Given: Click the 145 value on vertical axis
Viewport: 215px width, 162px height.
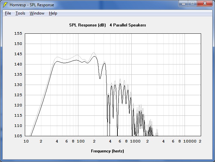Looking at the screenshot, I should pos(18,54).
